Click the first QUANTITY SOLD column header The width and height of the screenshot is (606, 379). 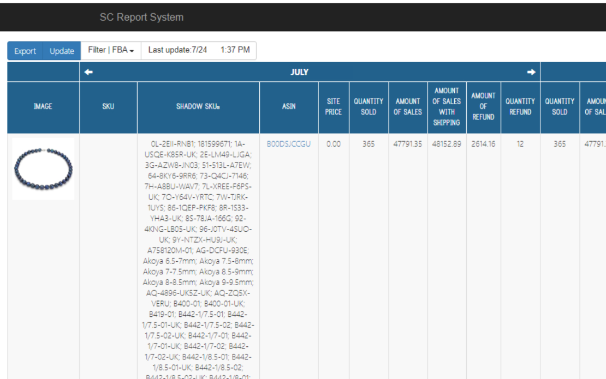coord(369,107)
